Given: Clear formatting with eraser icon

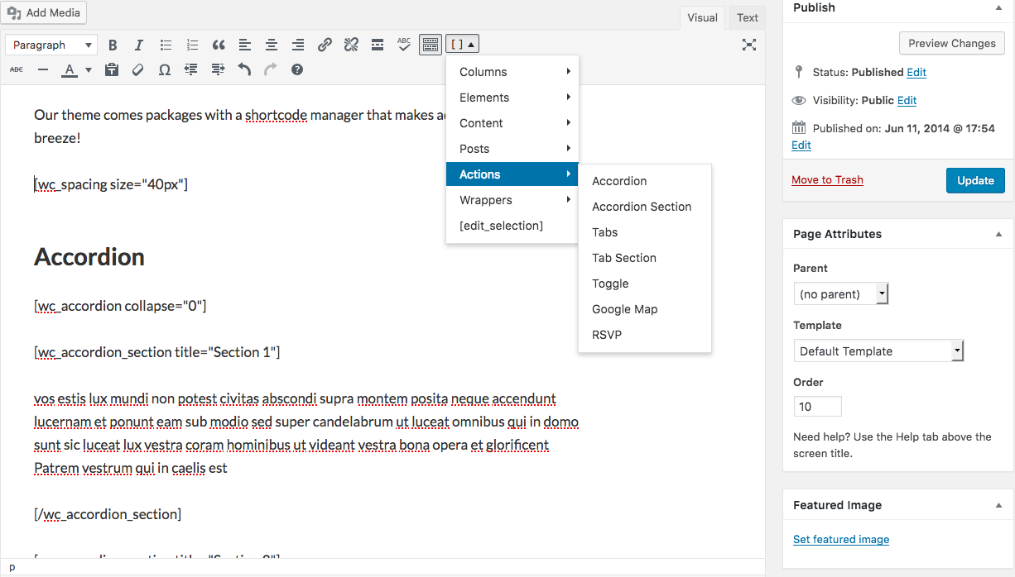Looking at the screenshot, I should click(138, 69).
